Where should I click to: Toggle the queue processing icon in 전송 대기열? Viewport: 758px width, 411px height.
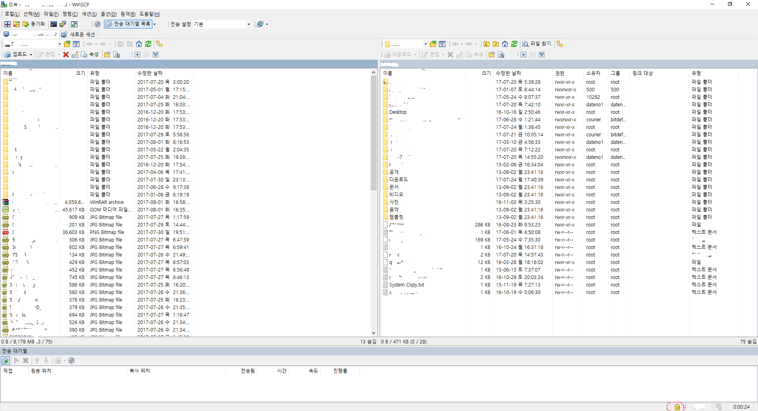tap(5, 360)
